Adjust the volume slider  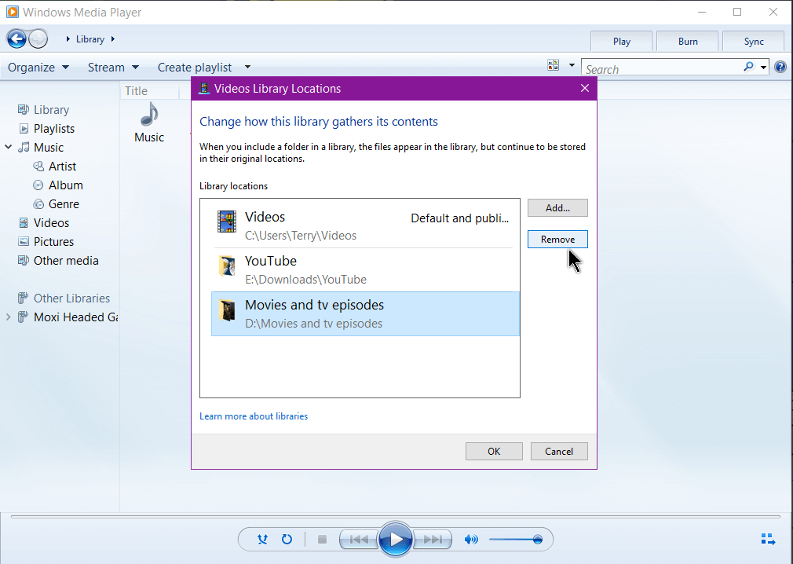[515, 539]
